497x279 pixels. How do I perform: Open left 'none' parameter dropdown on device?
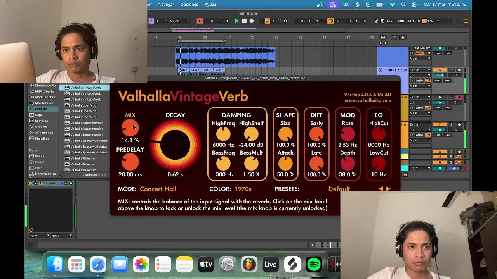coord(39,235)
